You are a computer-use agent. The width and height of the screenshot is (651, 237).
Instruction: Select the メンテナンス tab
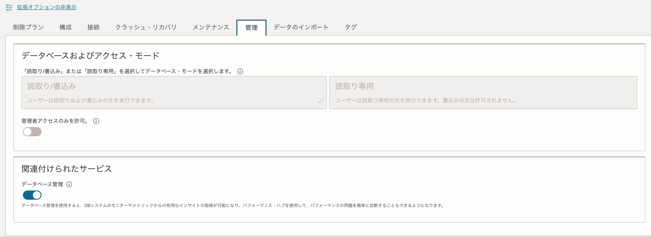(211, 27)
